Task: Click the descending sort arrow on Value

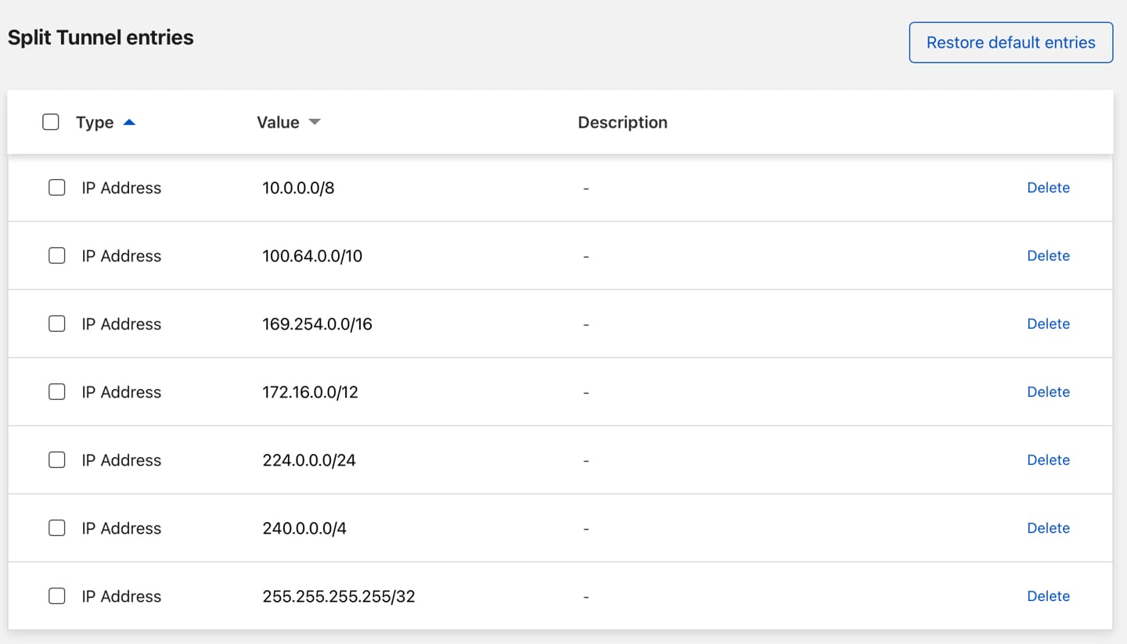Action: (x=314, y=122)
